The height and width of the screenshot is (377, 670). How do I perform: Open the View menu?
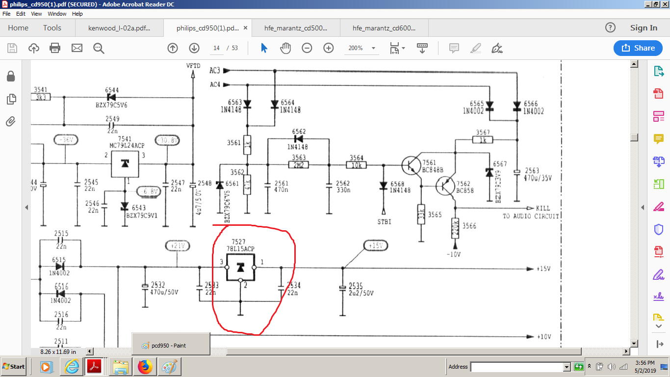[x=36, y=14]
